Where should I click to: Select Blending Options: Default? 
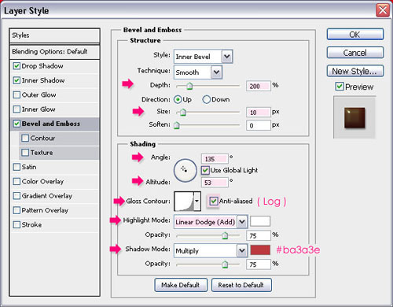[x=54, y=52]
